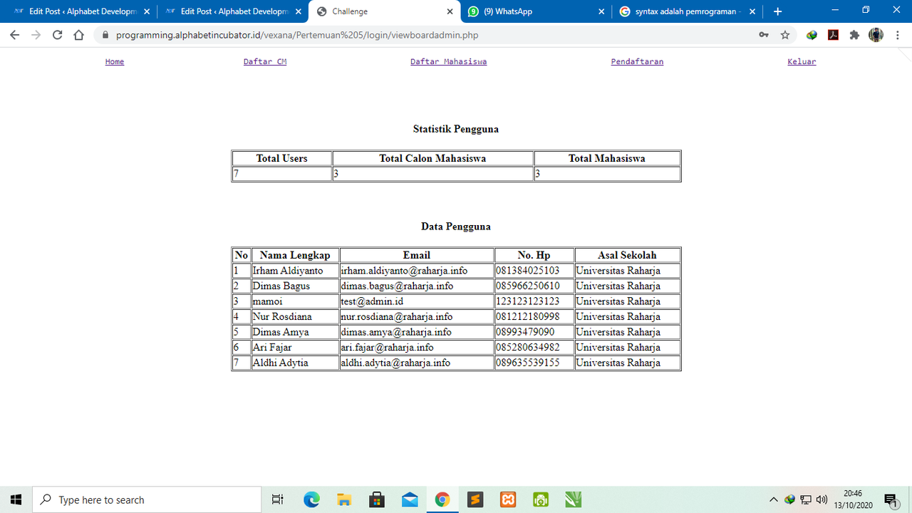Open the network icon in system tray
This screenshot has width=912, height=513.
tap(806, 499)
